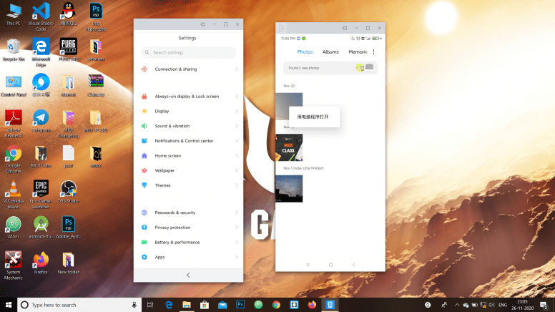Open OBS Studio desktop shortcut
This screenshot has width=555, height=312.
(x=69, y=192)
